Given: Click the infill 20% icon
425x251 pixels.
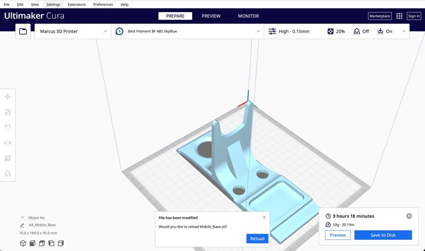Looking at the screenshot, I should pyautogui.click(x=330, y=31).
